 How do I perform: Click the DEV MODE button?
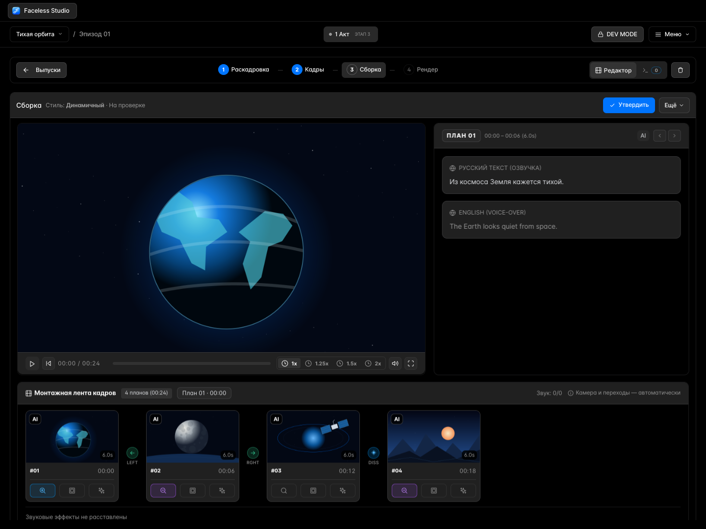pyautogui.click(x=617, y=34)
